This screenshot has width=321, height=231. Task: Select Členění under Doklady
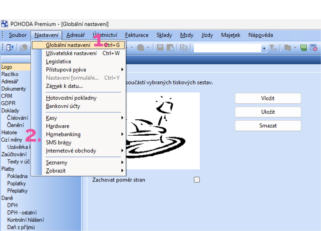tap(15, 125)
